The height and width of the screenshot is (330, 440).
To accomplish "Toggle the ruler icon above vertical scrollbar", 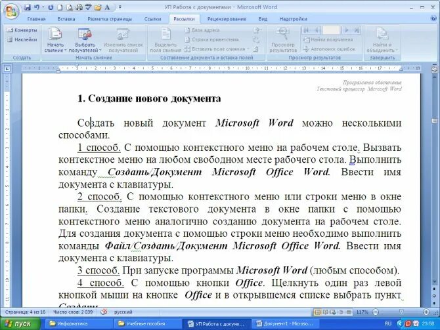I will [x=434, y=68].
